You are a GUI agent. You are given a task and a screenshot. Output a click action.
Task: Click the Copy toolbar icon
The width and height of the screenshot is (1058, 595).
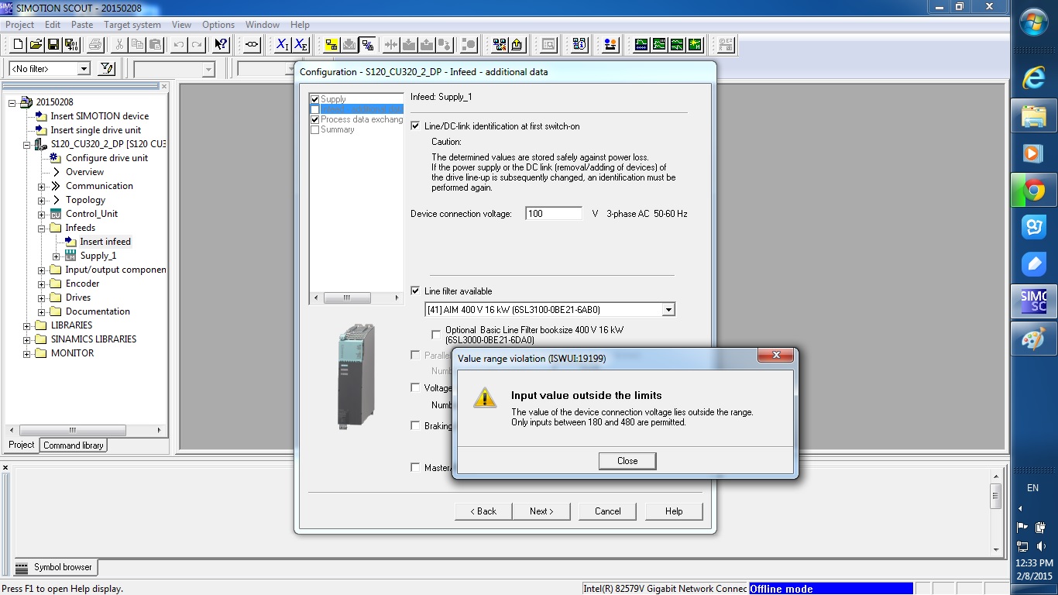[138, 45]
